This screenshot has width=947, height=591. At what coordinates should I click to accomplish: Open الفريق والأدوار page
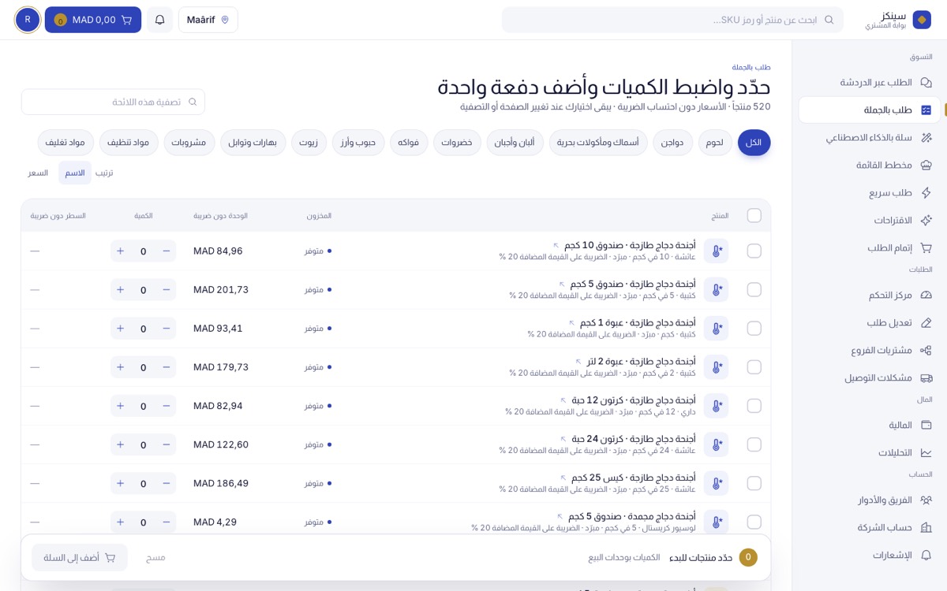[x=871, y=500]
